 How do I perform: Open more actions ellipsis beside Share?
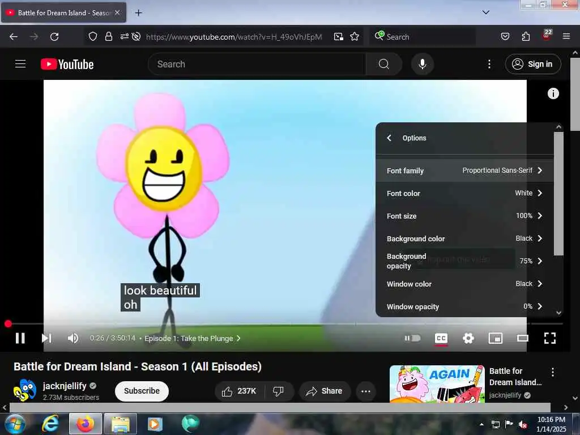[x=366, y=391]
